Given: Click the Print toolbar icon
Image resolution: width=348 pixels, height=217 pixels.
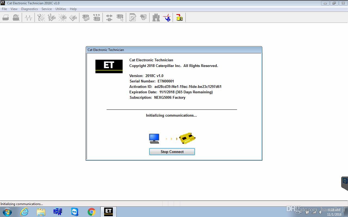Looking at the screenshot, I should 5,18.
